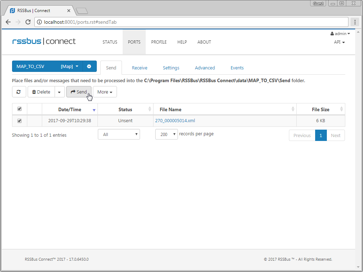This screenshot has height=272, width=363.
Task: Sort the table by Date/Time column
Action: pos(70,109)
